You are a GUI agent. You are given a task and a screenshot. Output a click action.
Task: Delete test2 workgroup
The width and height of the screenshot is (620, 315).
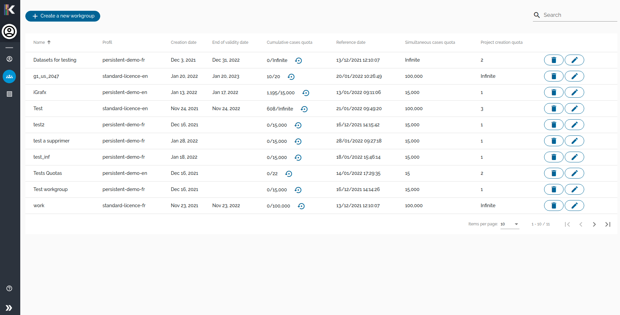click(x=554, y=125)
